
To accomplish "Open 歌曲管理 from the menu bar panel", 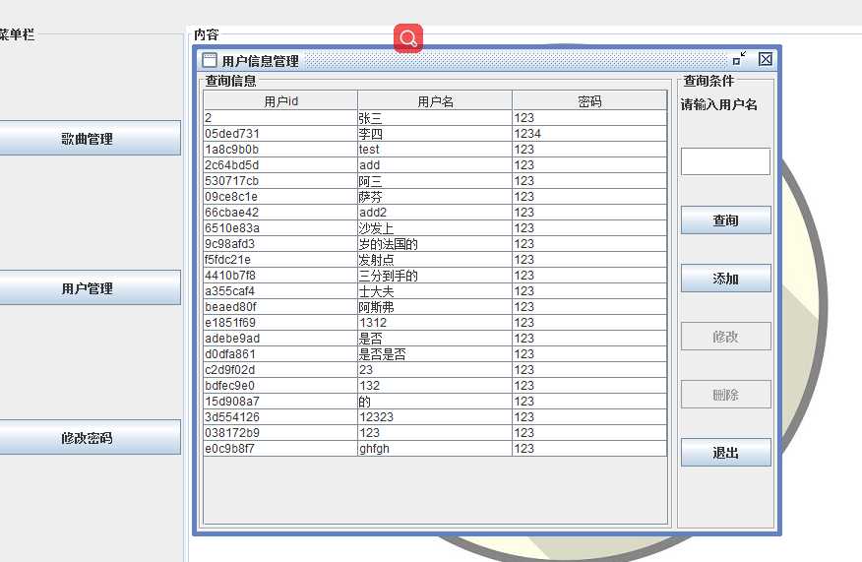I will (x=87, y=138).
